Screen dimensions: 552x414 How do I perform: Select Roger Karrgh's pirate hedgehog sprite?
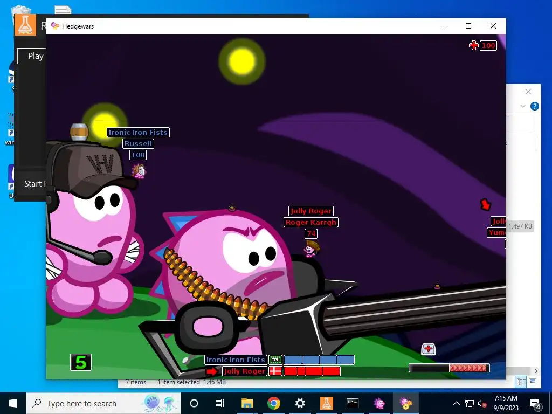coord(311,249)
